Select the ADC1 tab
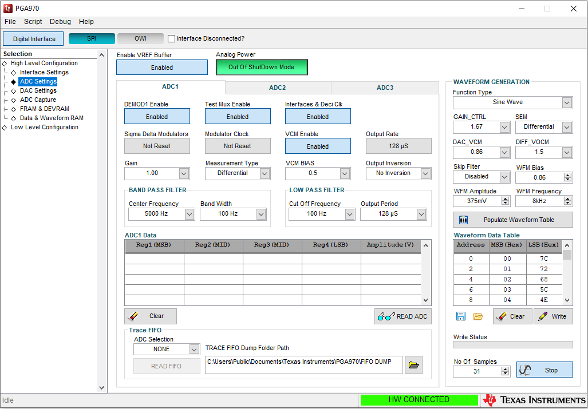588x409 pixels. point(170,86)
